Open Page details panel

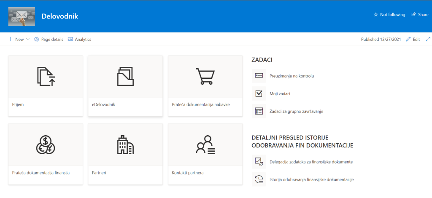[49, 39]
